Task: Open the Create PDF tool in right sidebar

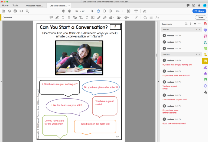Action: click(205, 24)
